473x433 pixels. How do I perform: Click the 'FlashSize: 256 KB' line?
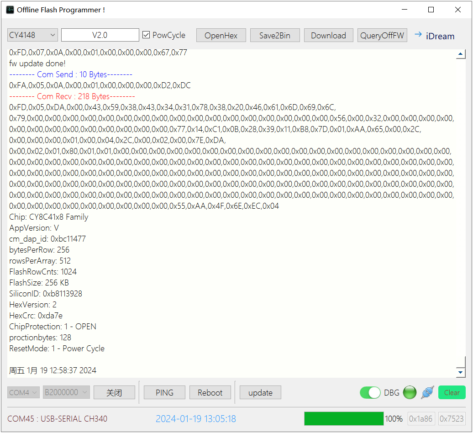(39, 283)
